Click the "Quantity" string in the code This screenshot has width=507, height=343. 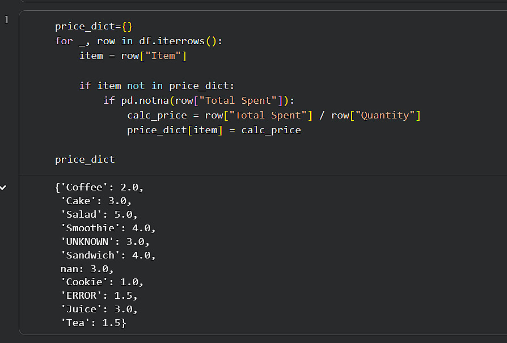coord(385,116)
